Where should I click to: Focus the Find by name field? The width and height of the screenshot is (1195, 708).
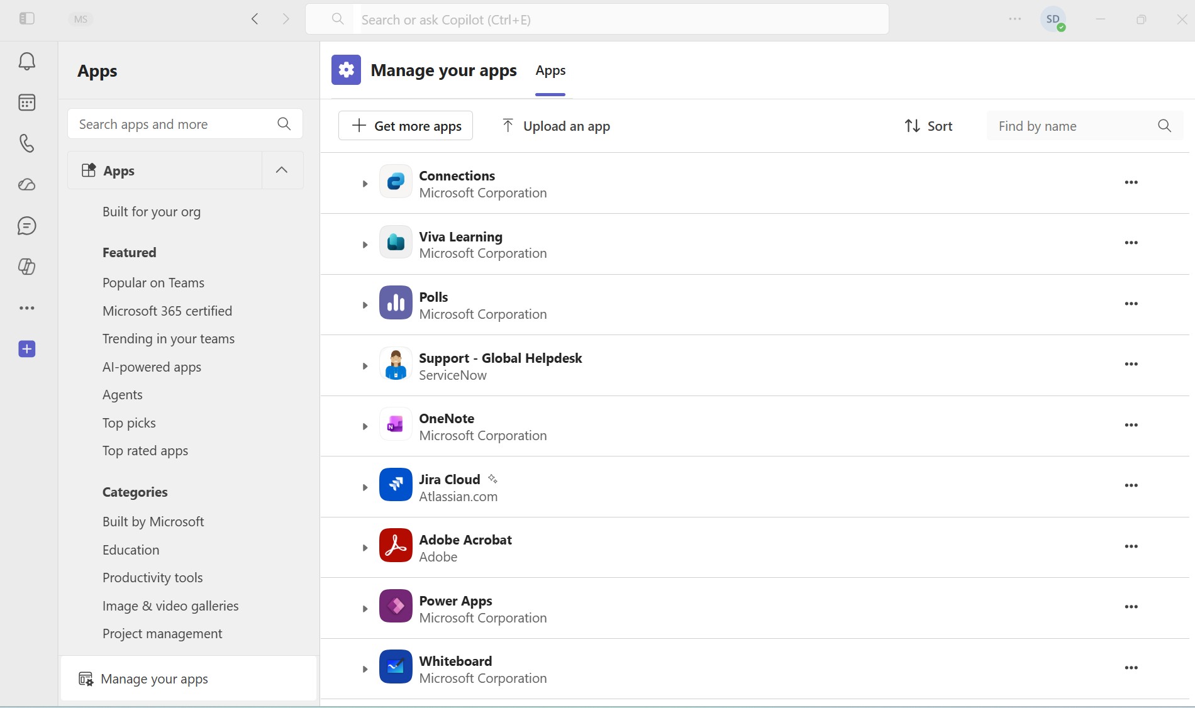(x=1084, y=126)
